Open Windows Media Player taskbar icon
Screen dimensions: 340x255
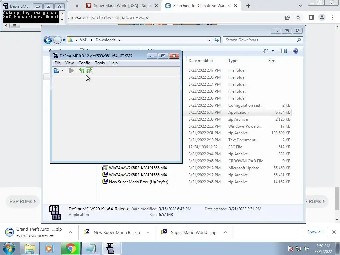coord(49,248)
